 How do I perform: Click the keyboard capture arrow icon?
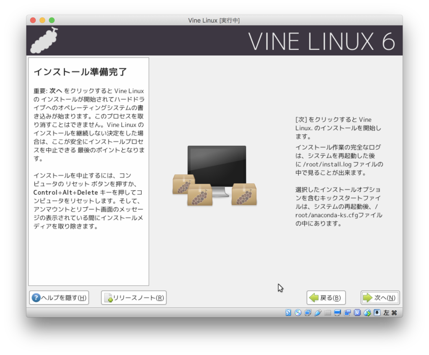pyautogui.click(x=377, y=313)
